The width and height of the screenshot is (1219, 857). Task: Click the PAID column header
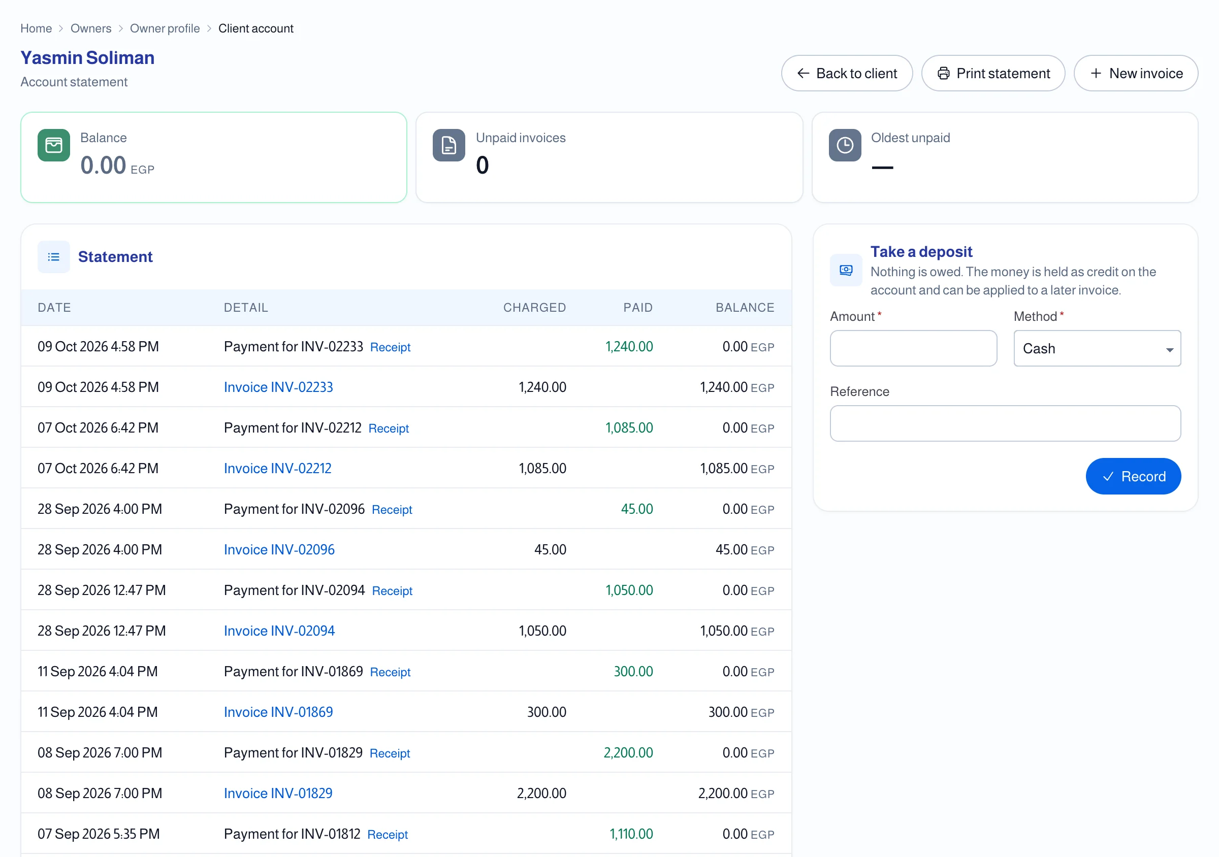pos(638,308)
